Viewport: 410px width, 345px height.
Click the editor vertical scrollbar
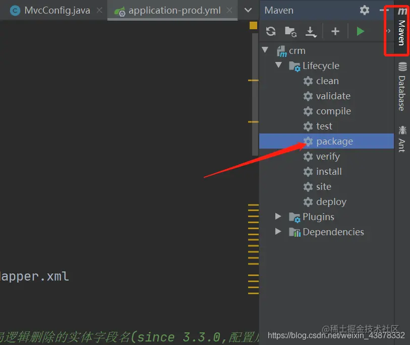(255, 94)
